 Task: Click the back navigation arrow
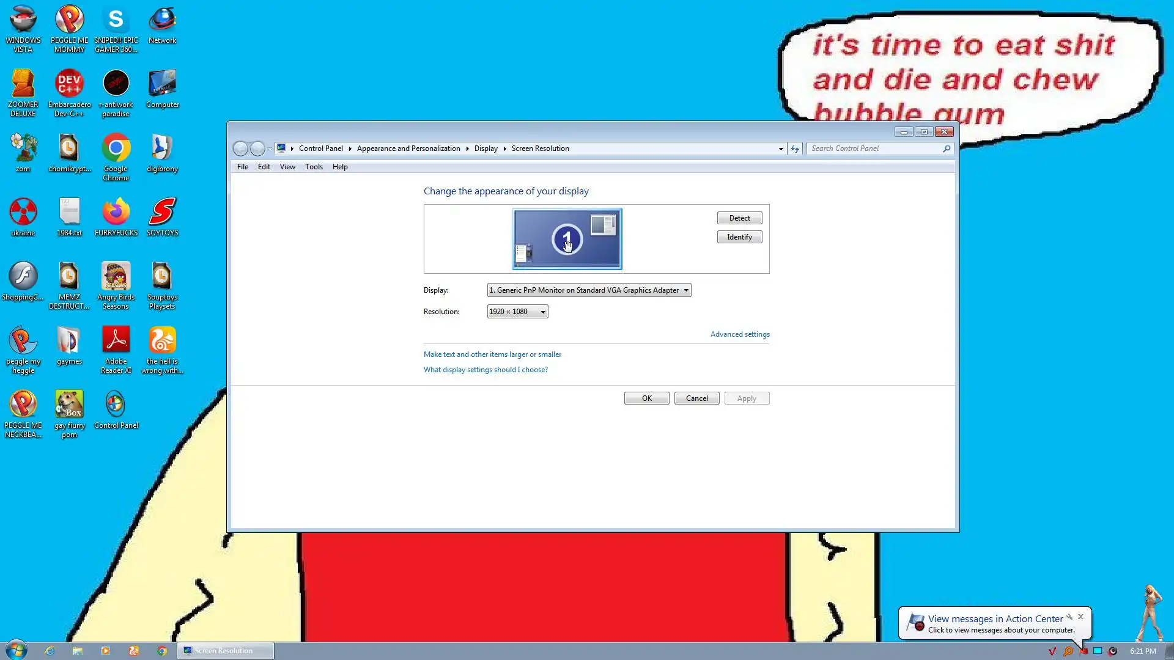click(241, 148)
